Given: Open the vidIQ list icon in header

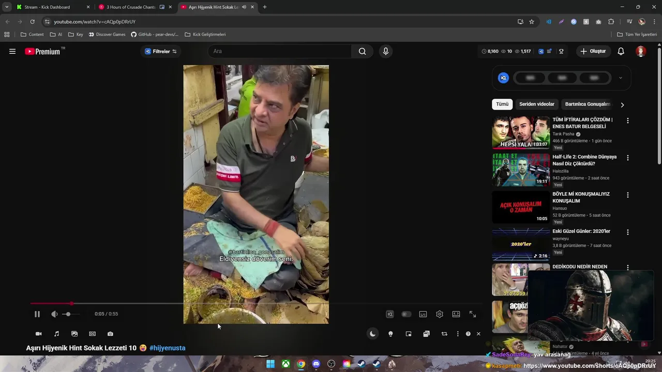Looking at the screenshot, I should [549, 51].
